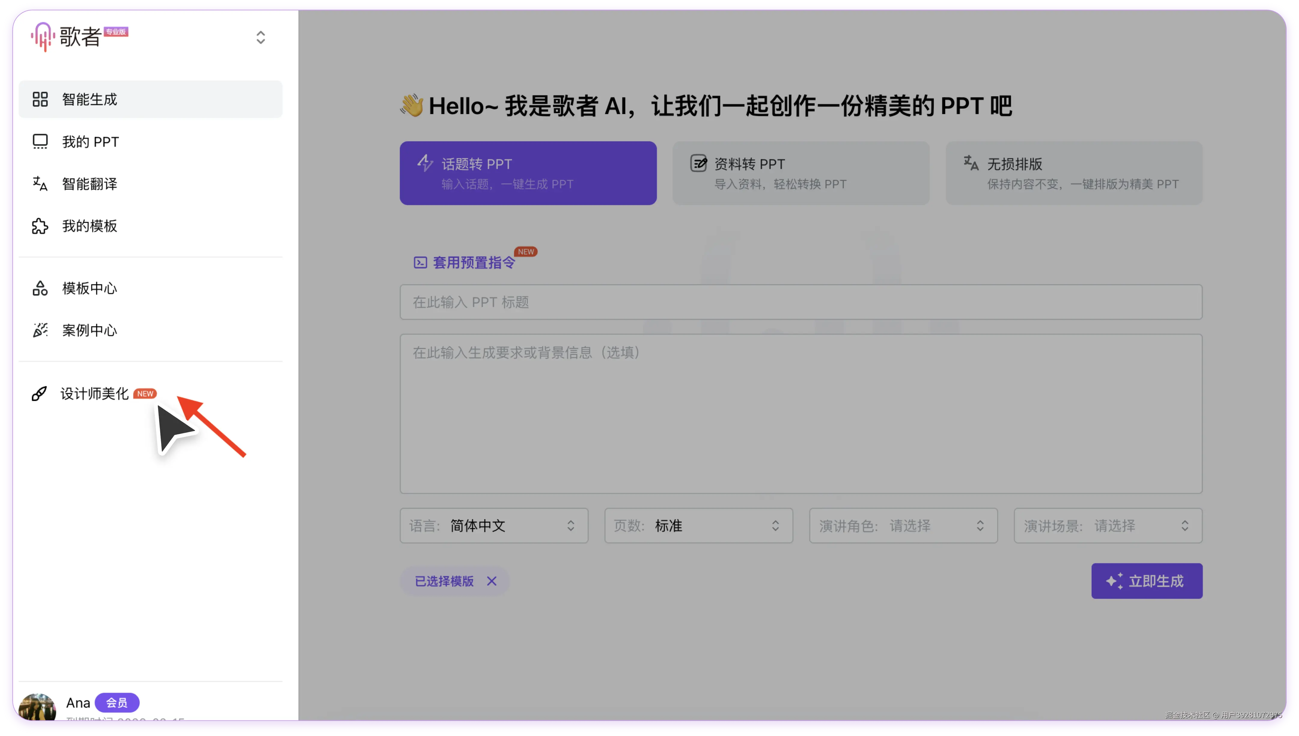Click the 歌者 logo icon
The height and width of the screenshot is (736, 1299).
click(x=42, y=36)
